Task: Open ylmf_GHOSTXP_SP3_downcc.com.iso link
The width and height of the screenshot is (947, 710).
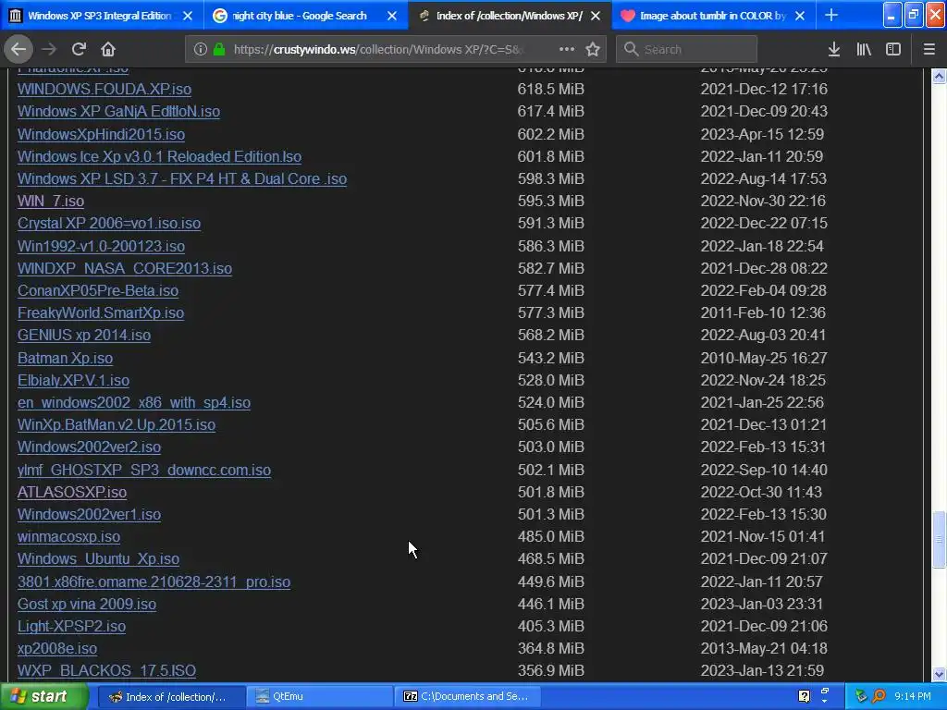Action: [144, 471]
